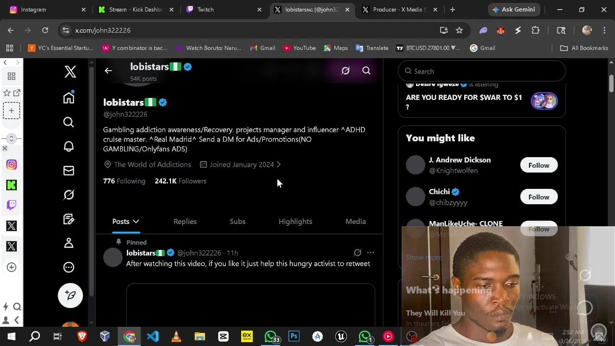Viewport: 615px width, 346px height.
Task: Open the Chrome profile avatar
Action: 587,30
